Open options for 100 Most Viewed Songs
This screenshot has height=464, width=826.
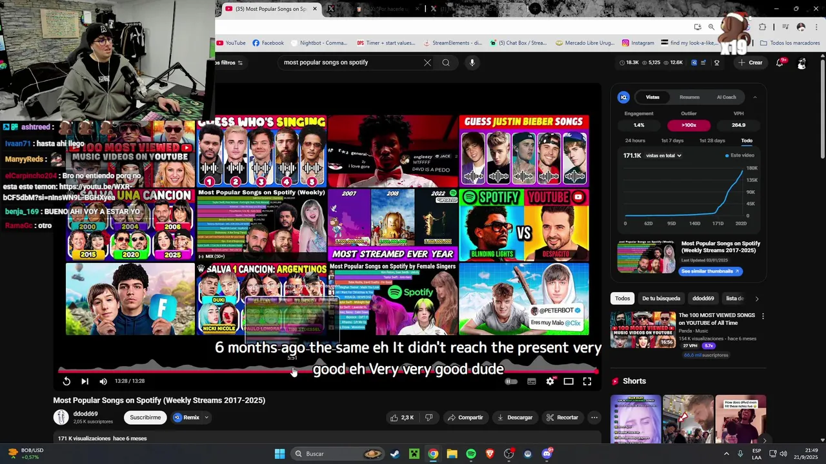pos(763,316)
